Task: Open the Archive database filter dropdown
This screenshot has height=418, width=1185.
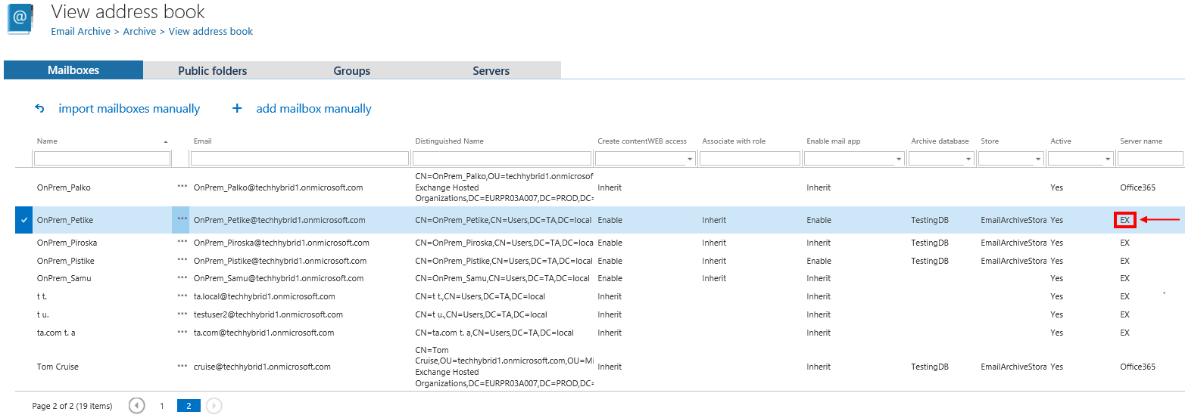Action: tap(968, 159)
